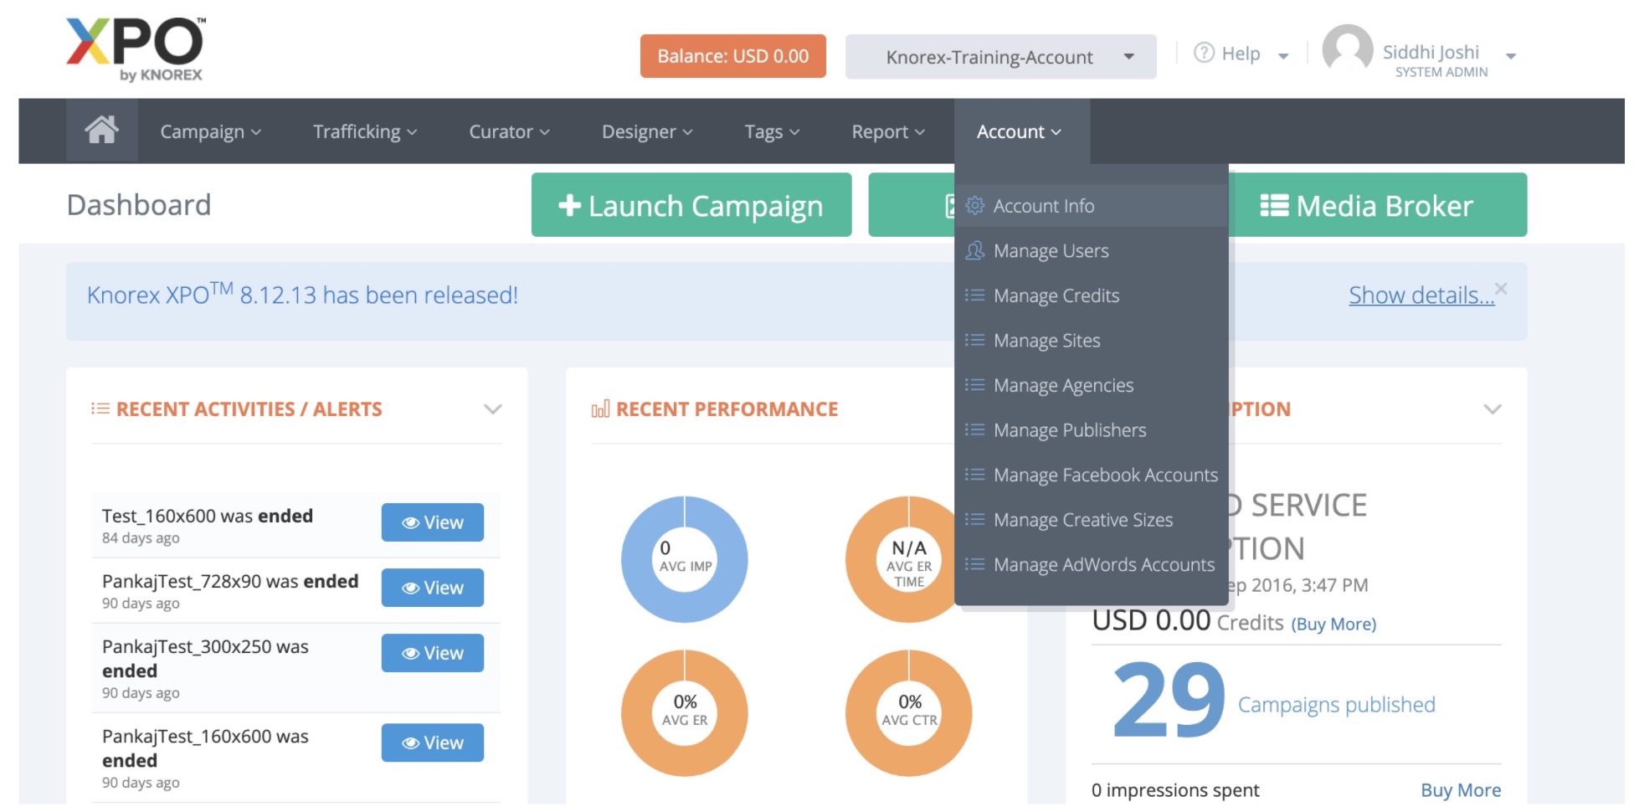The height and width of the screenshot is (812, 1634).
Task: Click the list icon by Recent Activities
Action: click(x=100, y=409)
